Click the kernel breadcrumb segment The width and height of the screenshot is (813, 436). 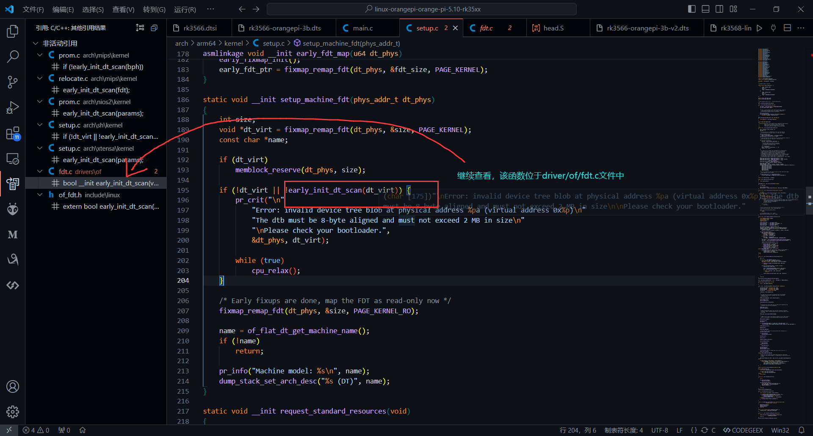(x=233, y=43)
